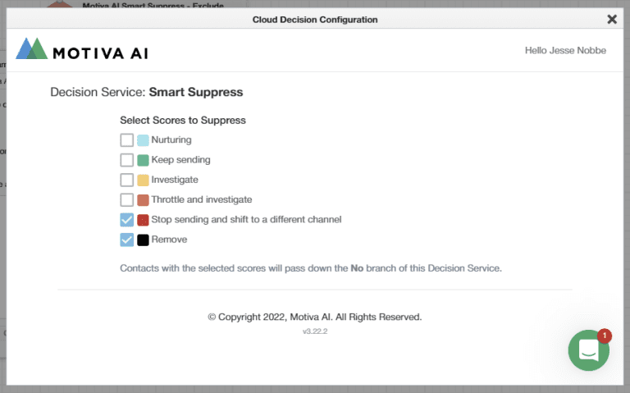Click the light blue Nurturing swatch
630x393 pixels.
143,140
